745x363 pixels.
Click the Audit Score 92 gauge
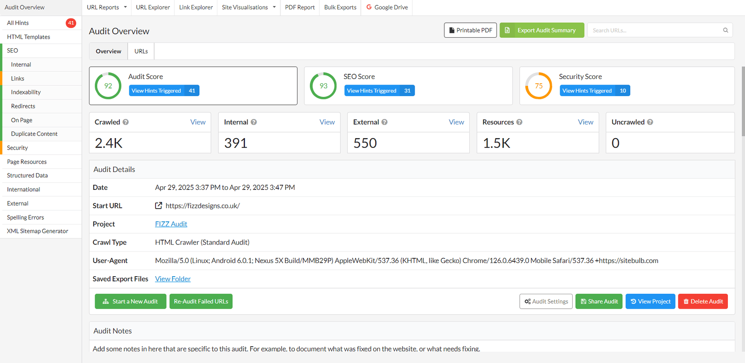108,86
